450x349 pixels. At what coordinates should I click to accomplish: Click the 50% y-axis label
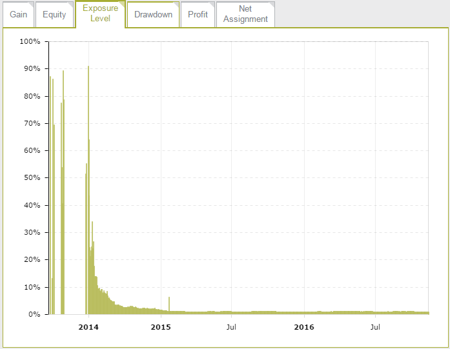coord(32,178)
